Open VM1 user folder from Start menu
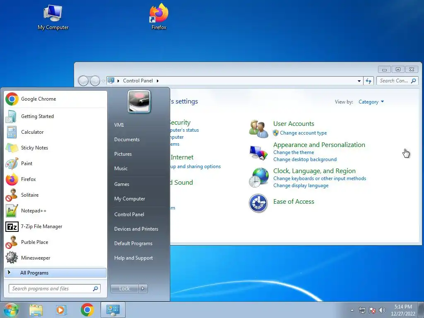The height and width of the screenshot is (318, 424). click(138, 125)
